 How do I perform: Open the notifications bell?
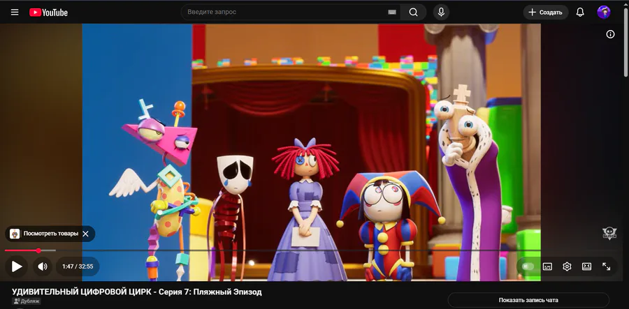tap(580, 13)
